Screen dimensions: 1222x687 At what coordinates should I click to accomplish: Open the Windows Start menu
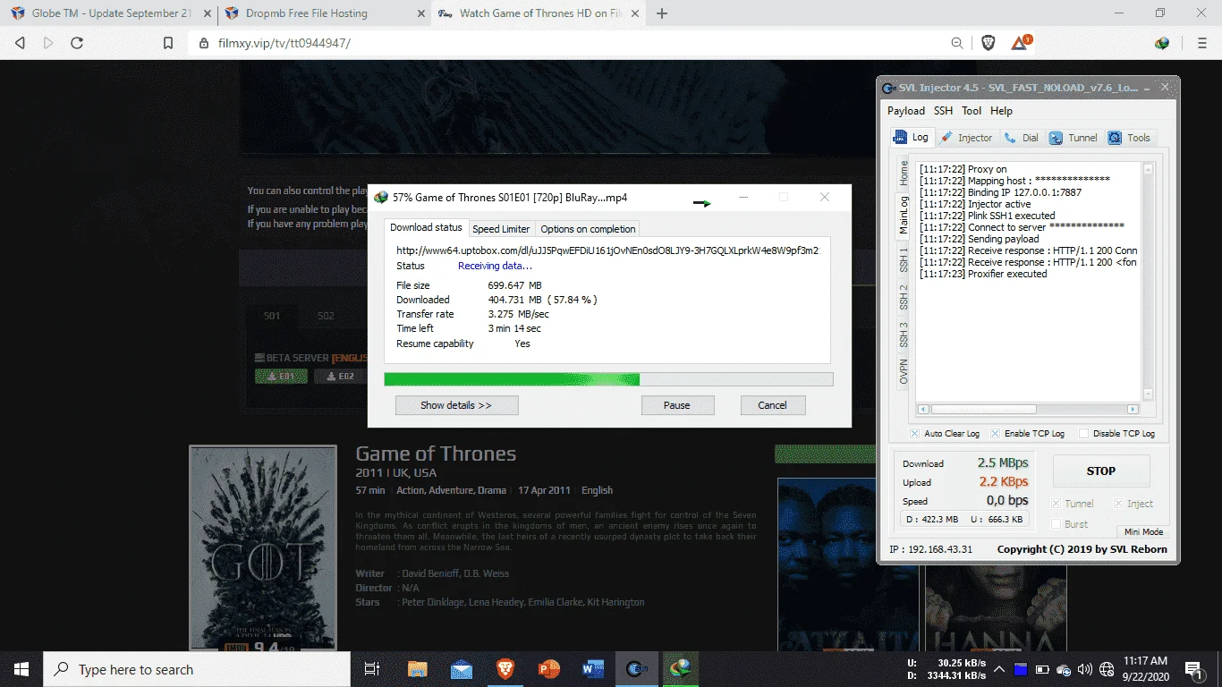(21, 669)
